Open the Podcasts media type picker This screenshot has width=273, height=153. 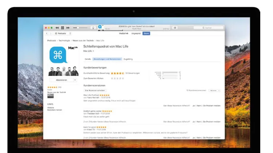point(63,33)
